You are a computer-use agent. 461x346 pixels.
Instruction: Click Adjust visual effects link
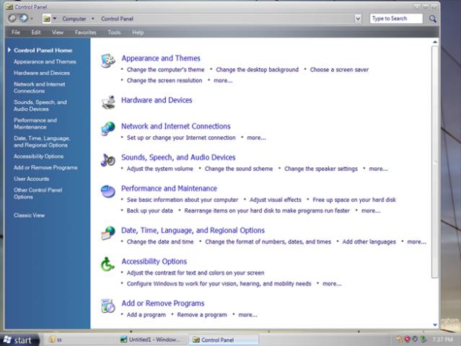[276, 200]
